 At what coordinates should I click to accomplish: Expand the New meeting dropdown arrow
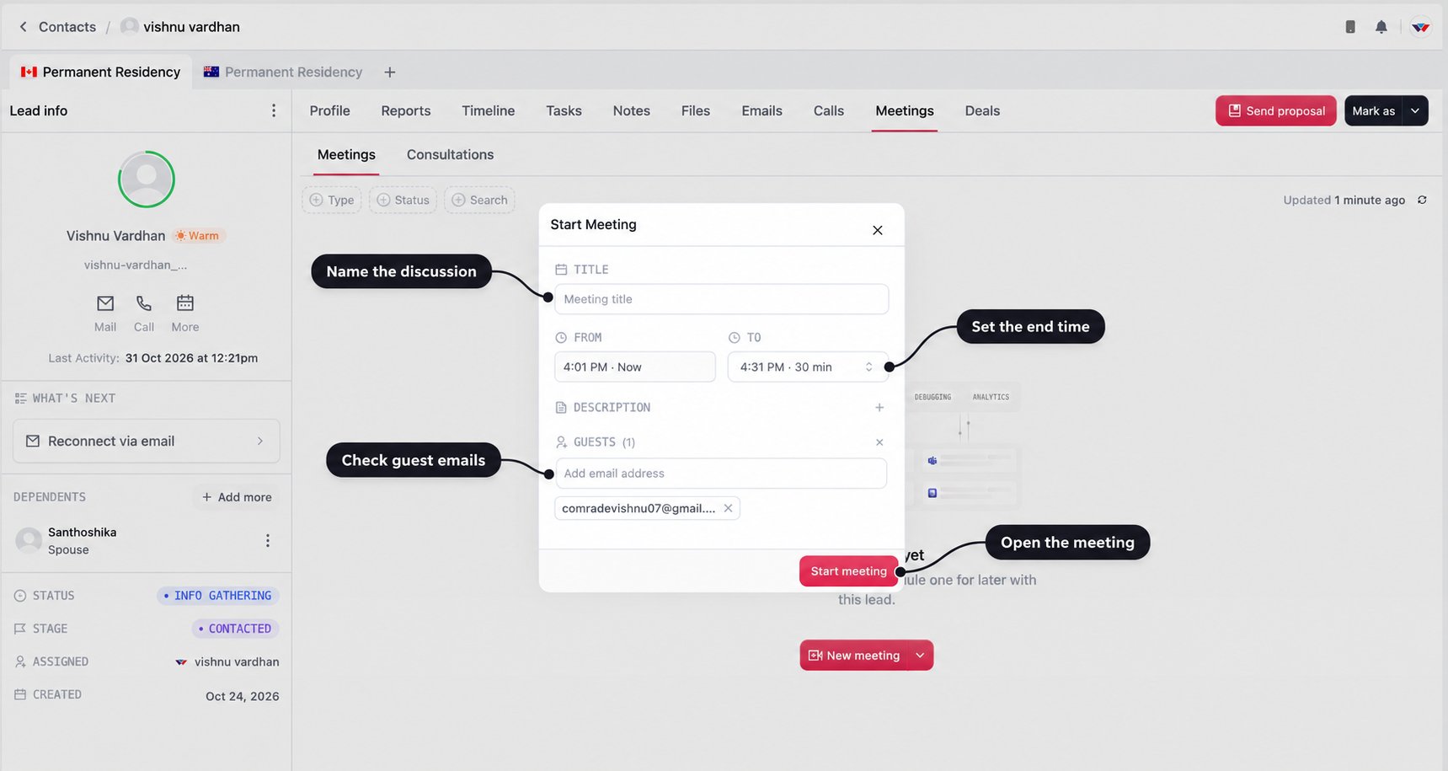point(920,656)
